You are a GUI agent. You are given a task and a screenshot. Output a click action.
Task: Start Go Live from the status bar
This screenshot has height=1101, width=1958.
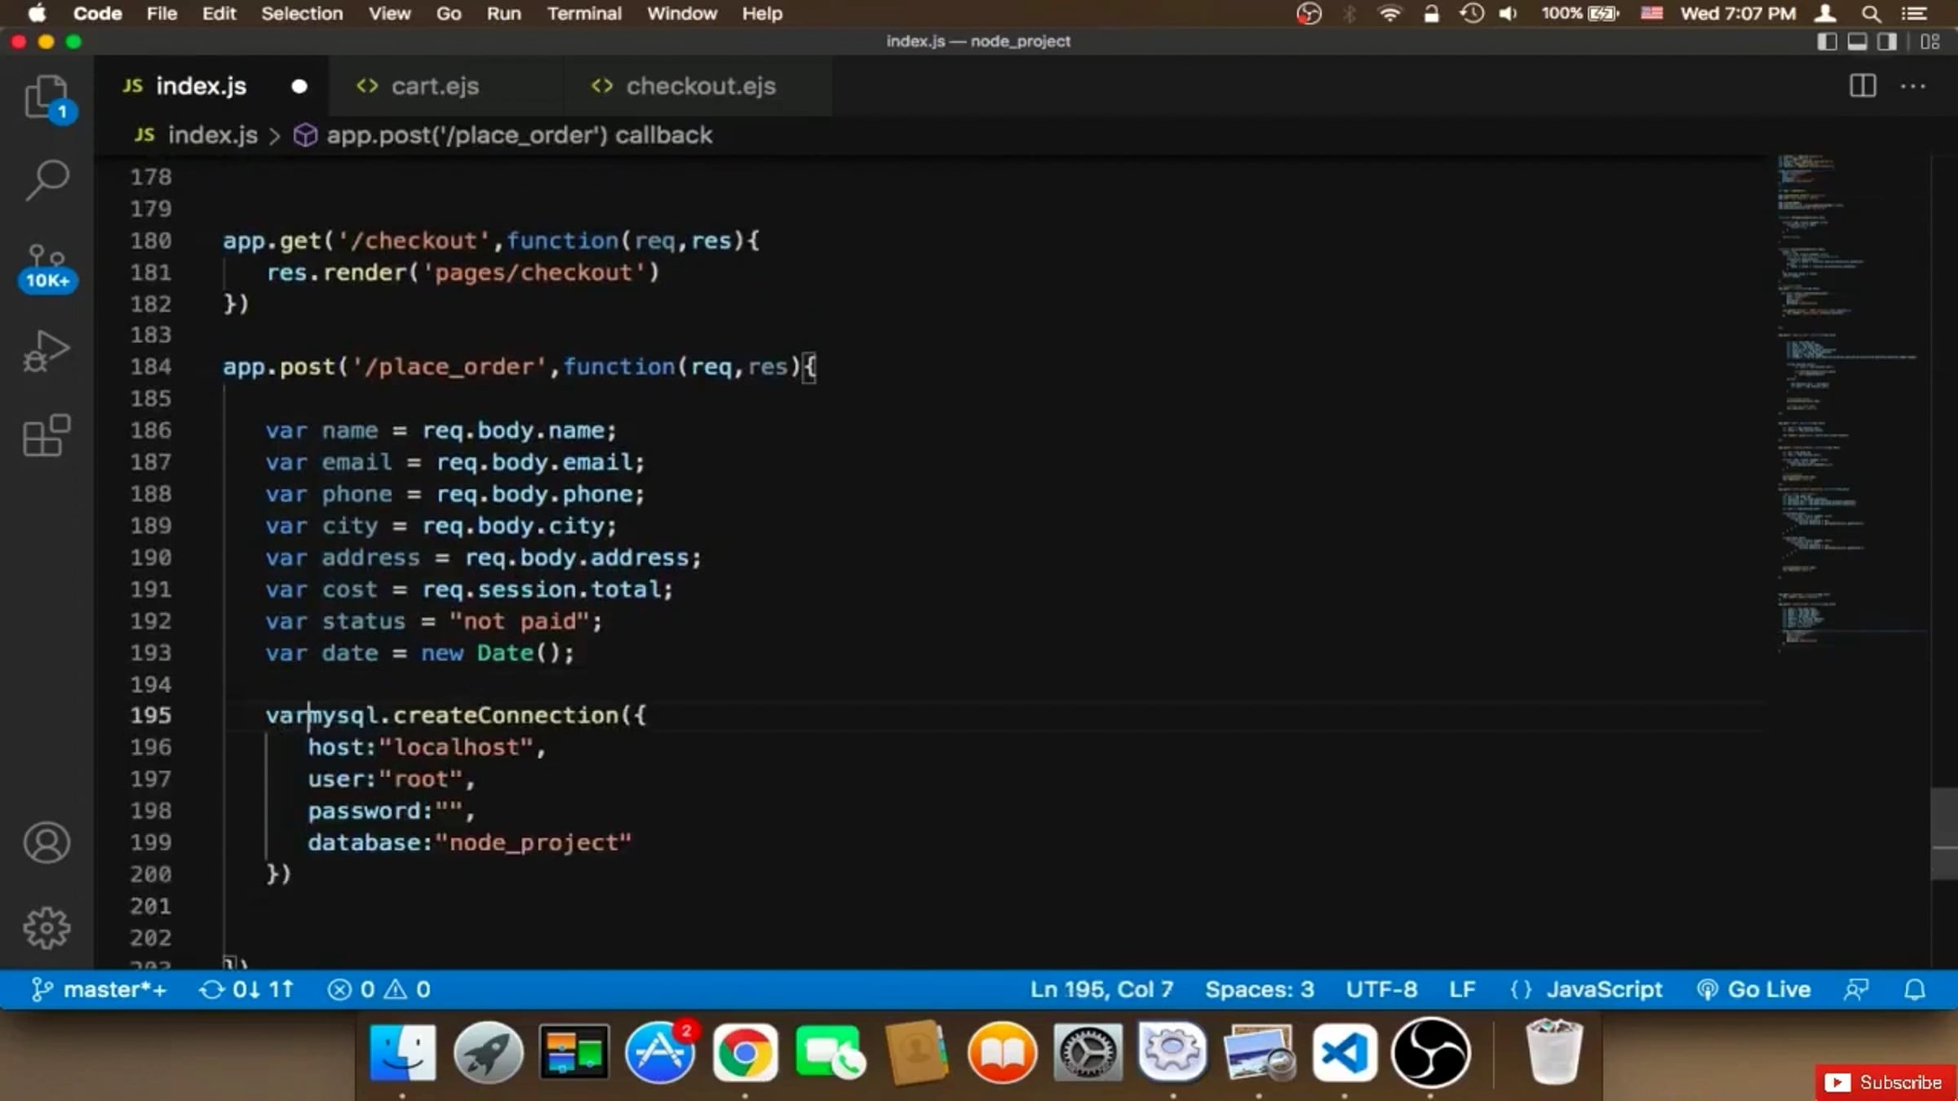(1752, 989)
